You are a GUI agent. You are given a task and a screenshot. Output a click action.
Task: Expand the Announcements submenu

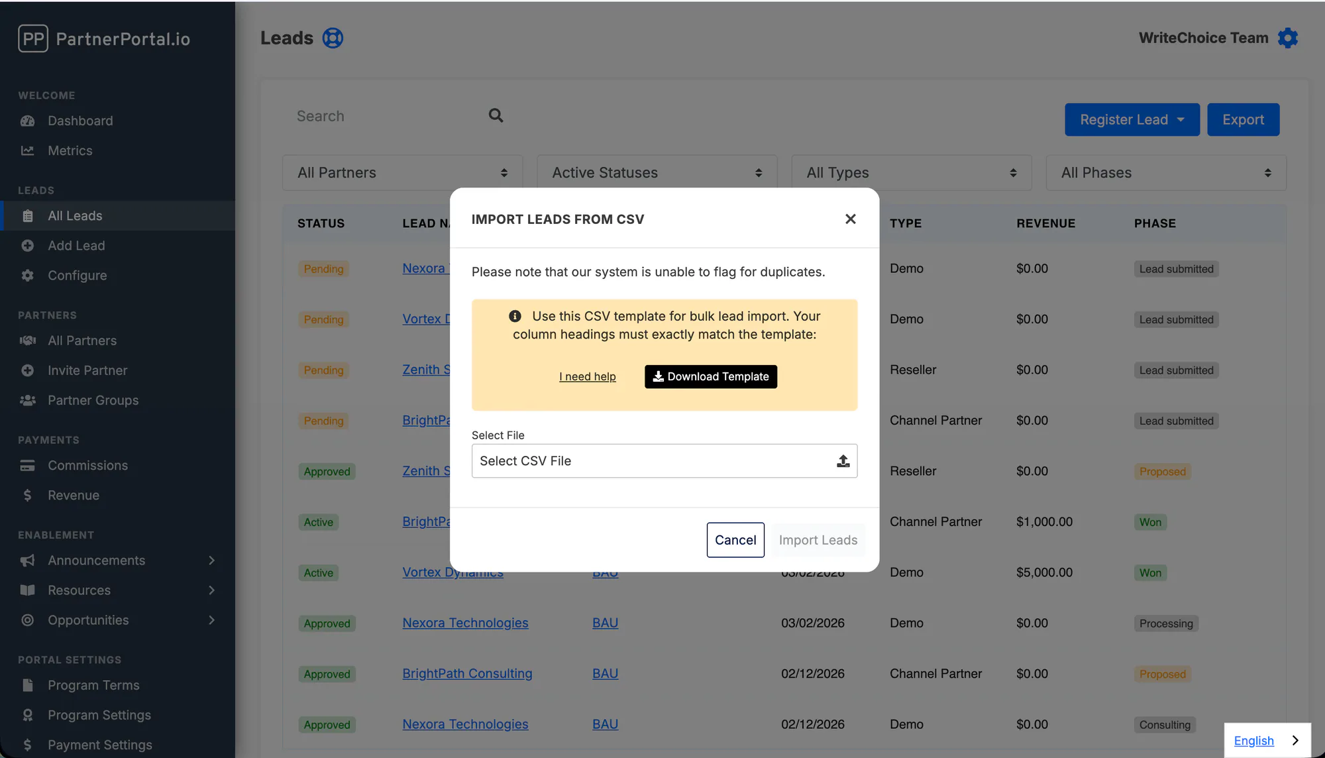click(x=211, y=561)
